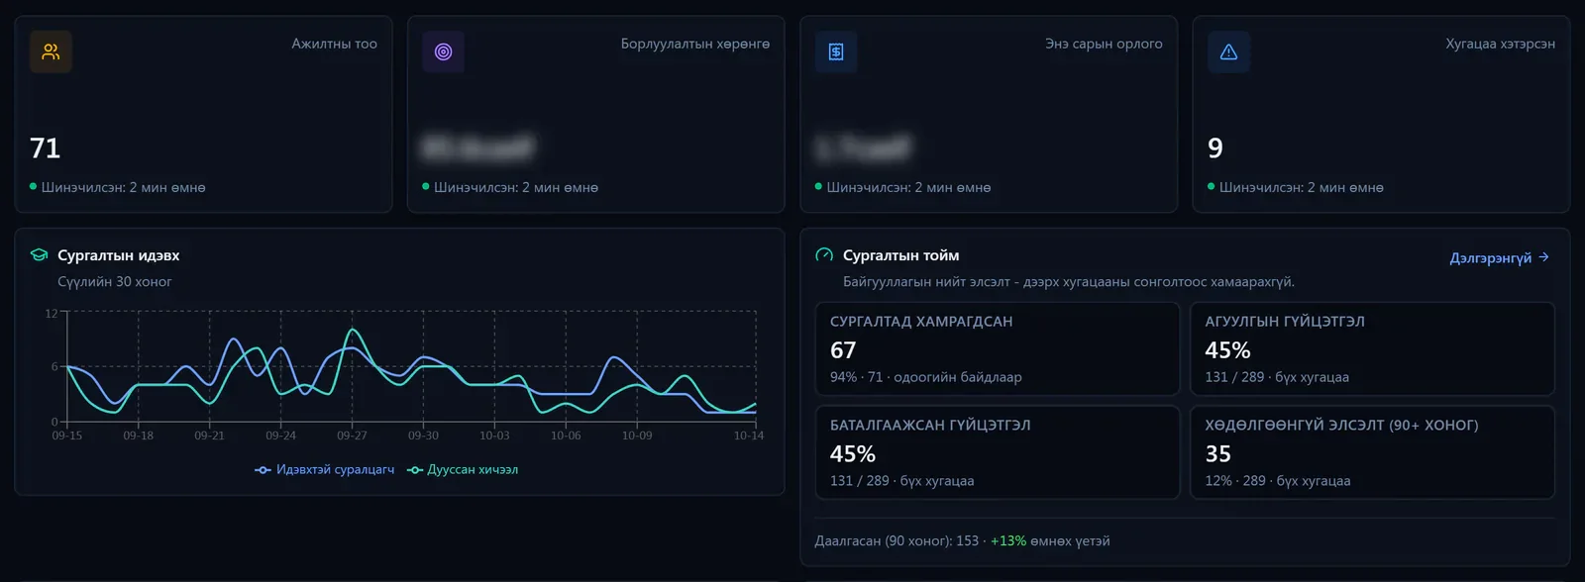Select the Хөдөлгөөнгүй элсэлт (90+ хоног) card
This screenshot has width=1585, height=582.
coord(1372,452)
